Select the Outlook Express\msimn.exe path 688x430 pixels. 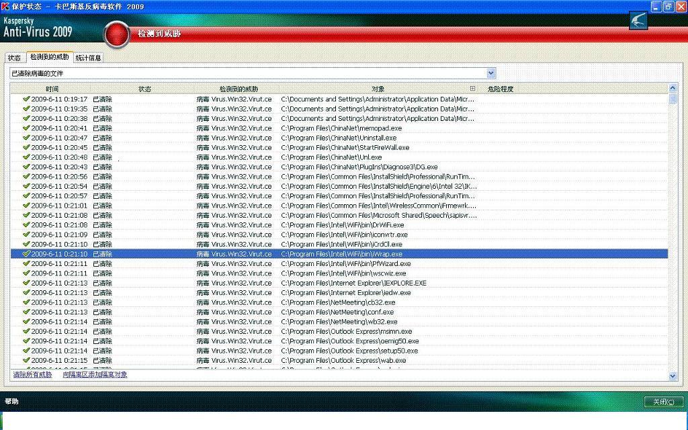click(347, 331)
